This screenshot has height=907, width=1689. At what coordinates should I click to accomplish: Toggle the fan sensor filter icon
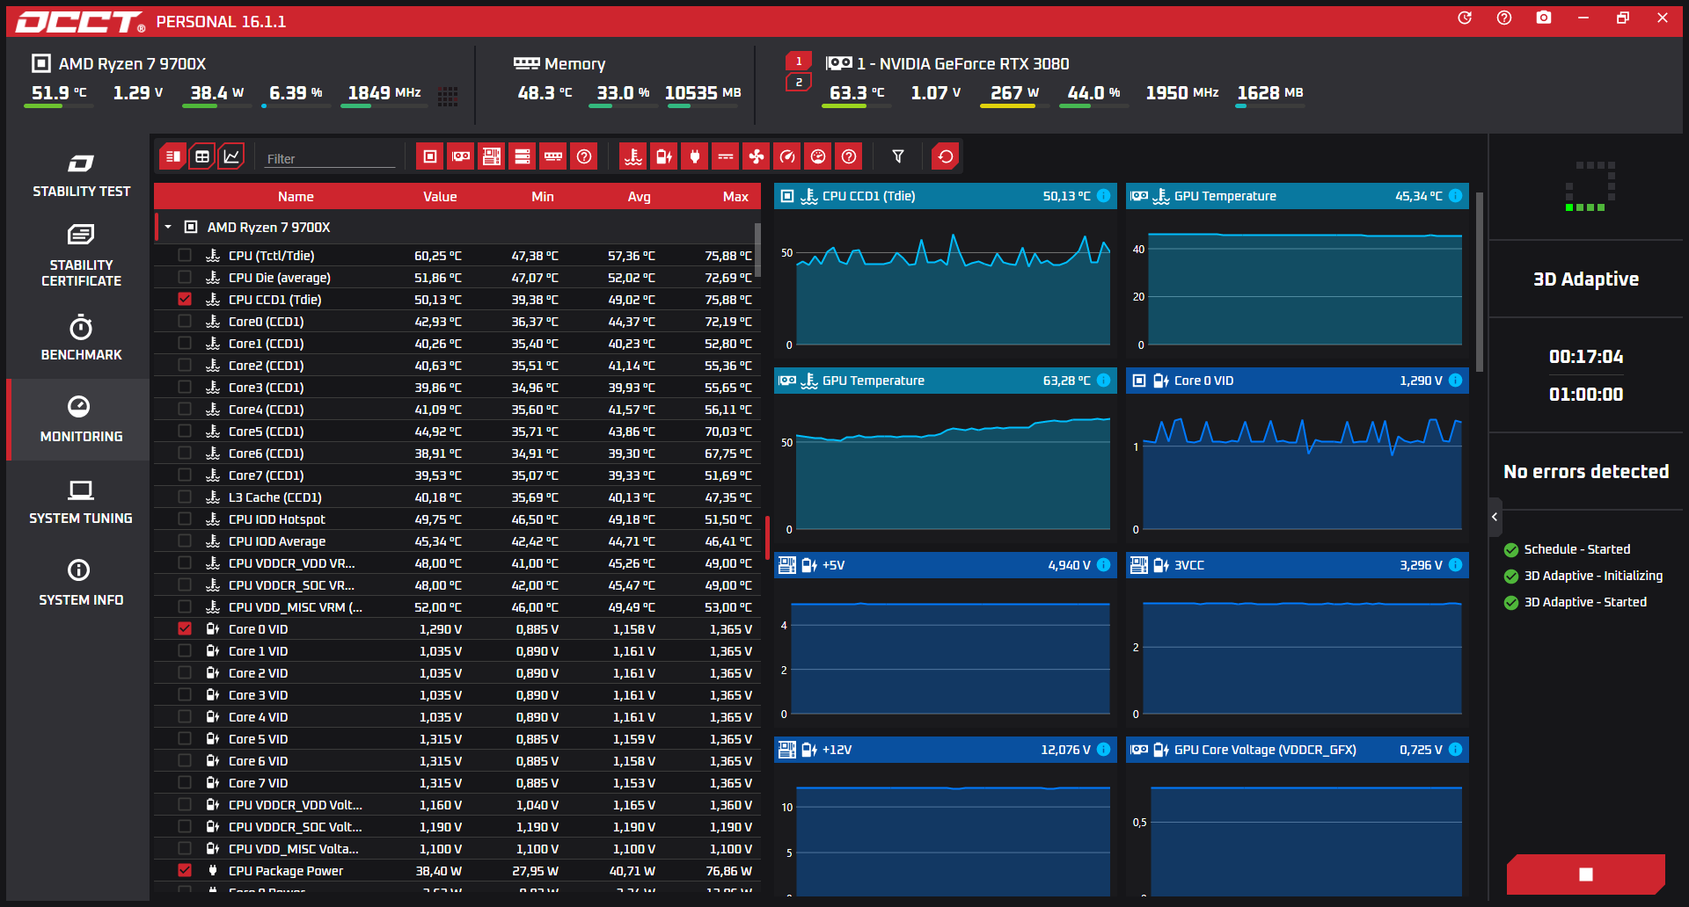coord(756,157)
